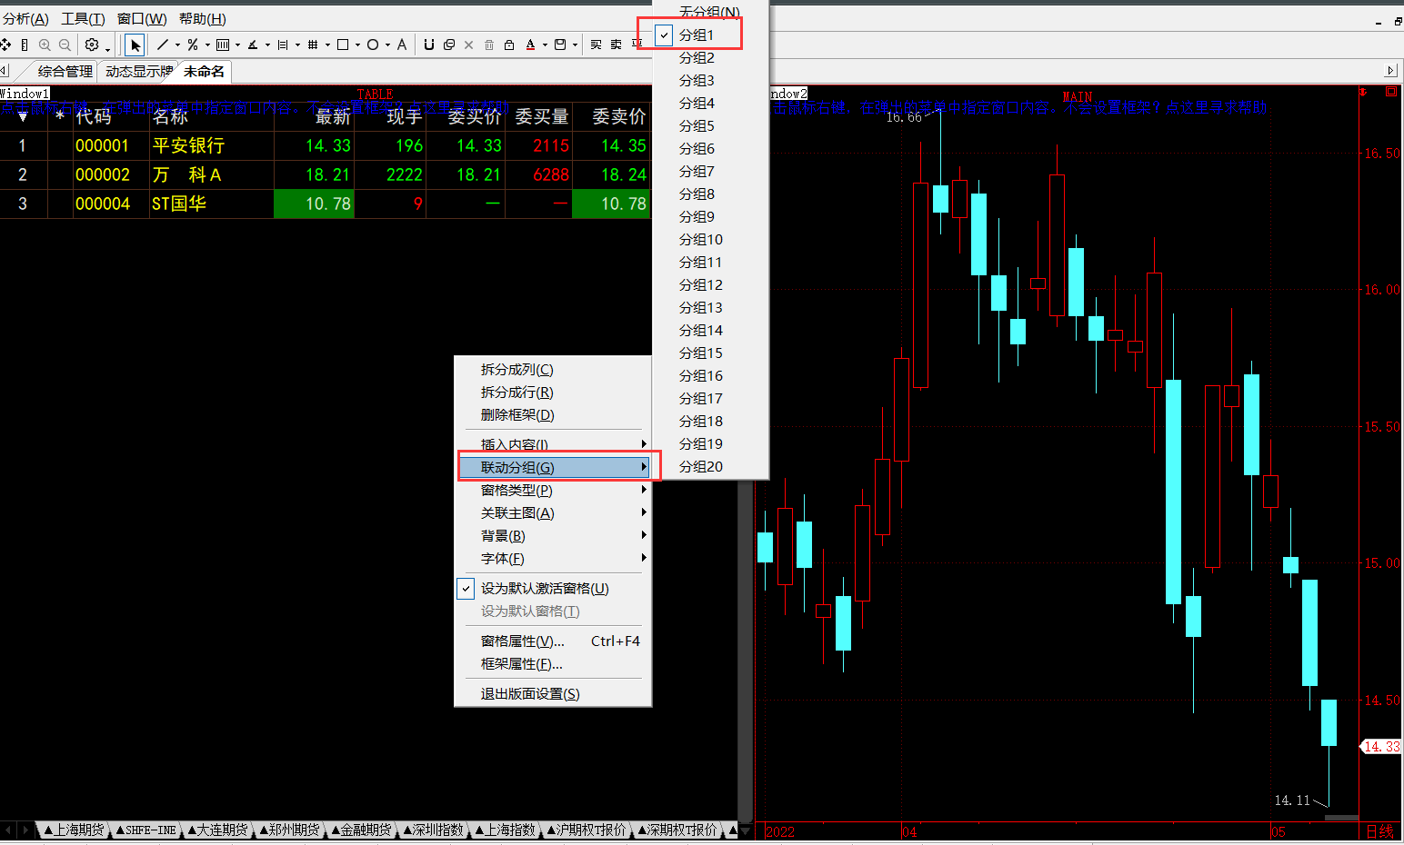Select the arrow pointer tool
The height and width of the screenshot is (845, 1404).
[135, 45]
